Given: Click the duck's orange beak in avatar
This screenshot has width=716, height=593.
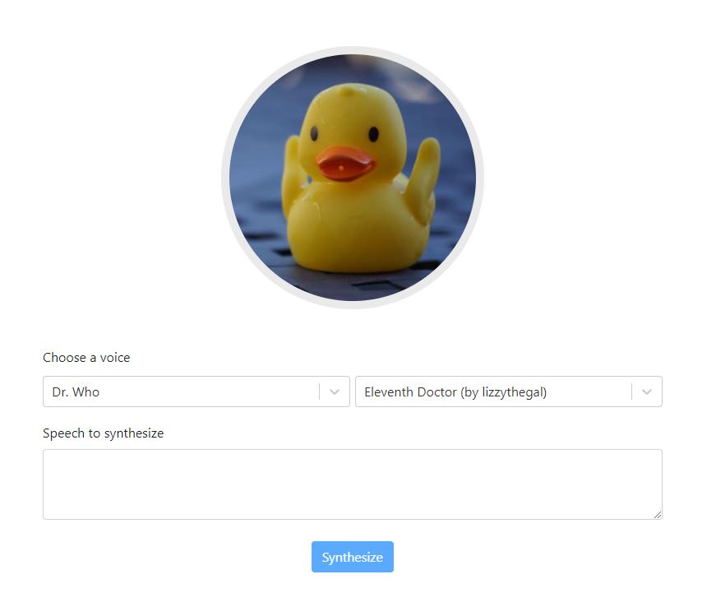Looking at the screenshot, I should [x=346, y=164].
